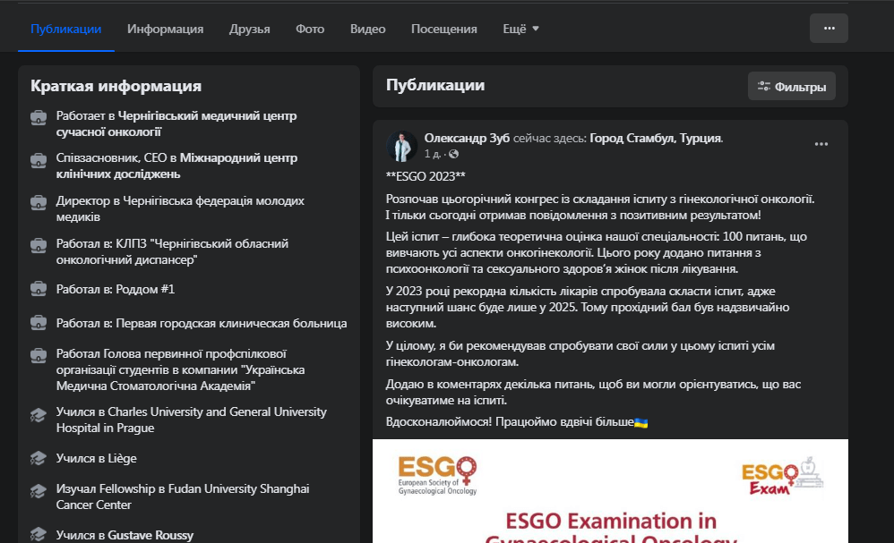The width and height of the screenshot is (894, 543).
Task: Open location link Город Стамбул, Турция
Action: coord(656,139)
